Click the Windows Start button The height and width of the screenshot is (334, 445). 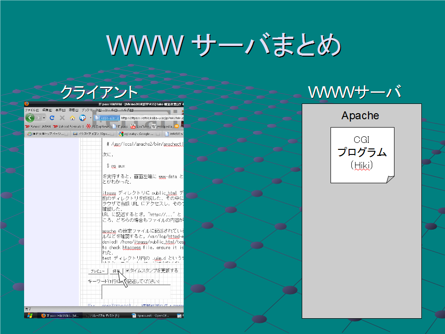[30, 315]
